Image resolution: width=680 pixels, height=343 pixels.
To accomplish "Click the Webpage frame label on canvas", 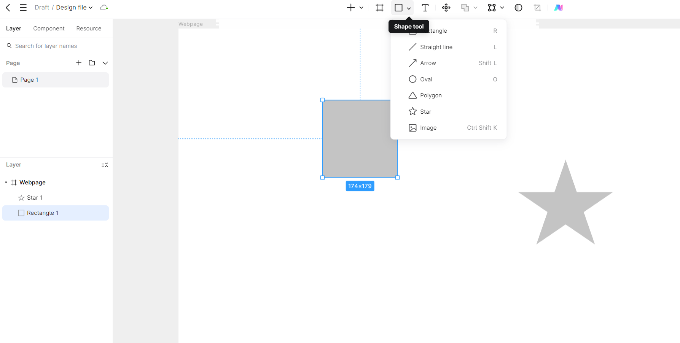I will tap(191, 24).
